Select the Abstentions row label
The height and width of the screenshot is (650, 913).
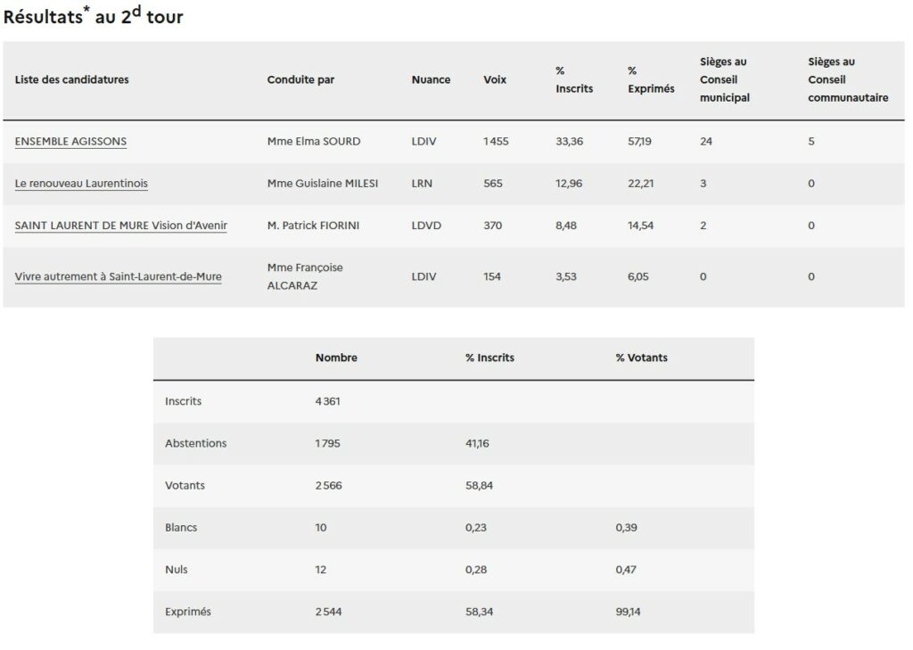[195, 443]
